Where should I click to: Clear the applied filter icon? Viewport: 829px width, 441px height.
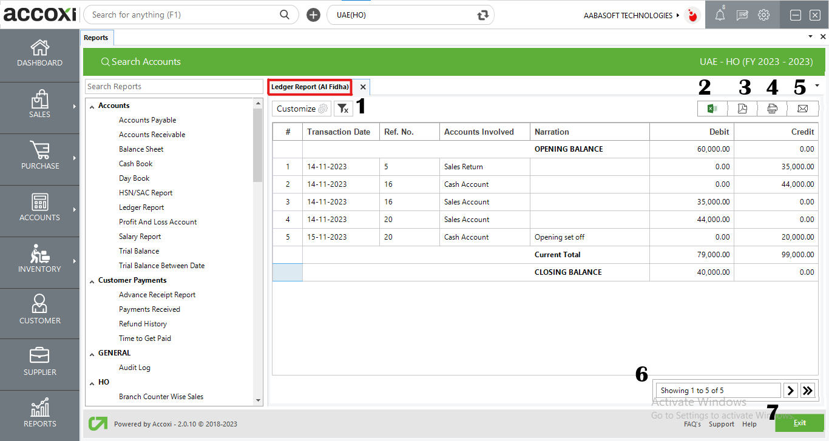(343, 109)
